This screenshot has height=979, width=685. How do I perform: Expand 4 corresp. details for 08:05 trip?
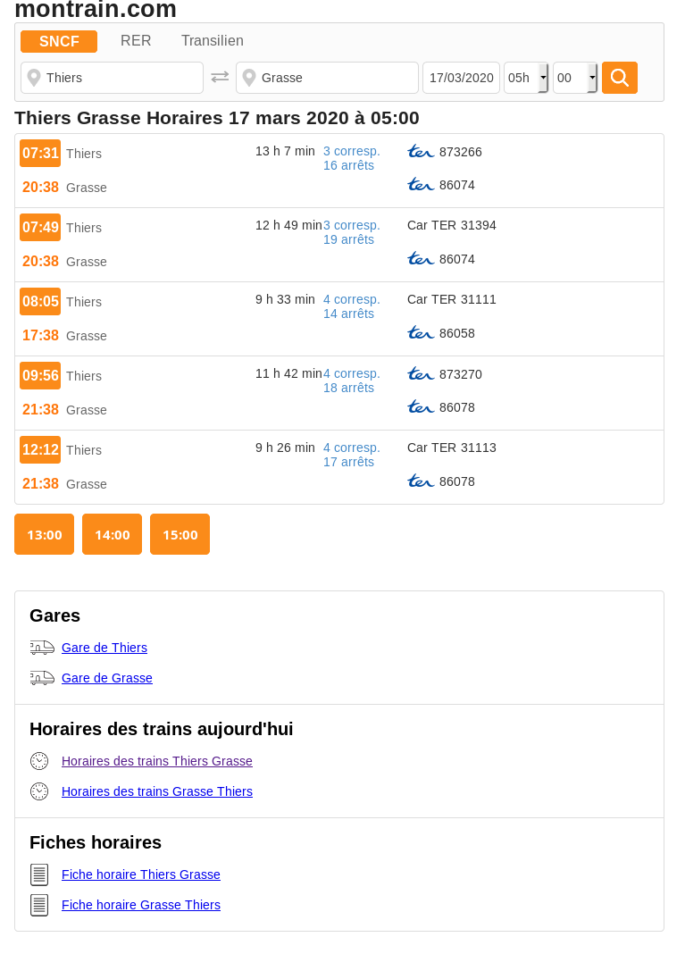pyautogui.click(x=352, y=300)
